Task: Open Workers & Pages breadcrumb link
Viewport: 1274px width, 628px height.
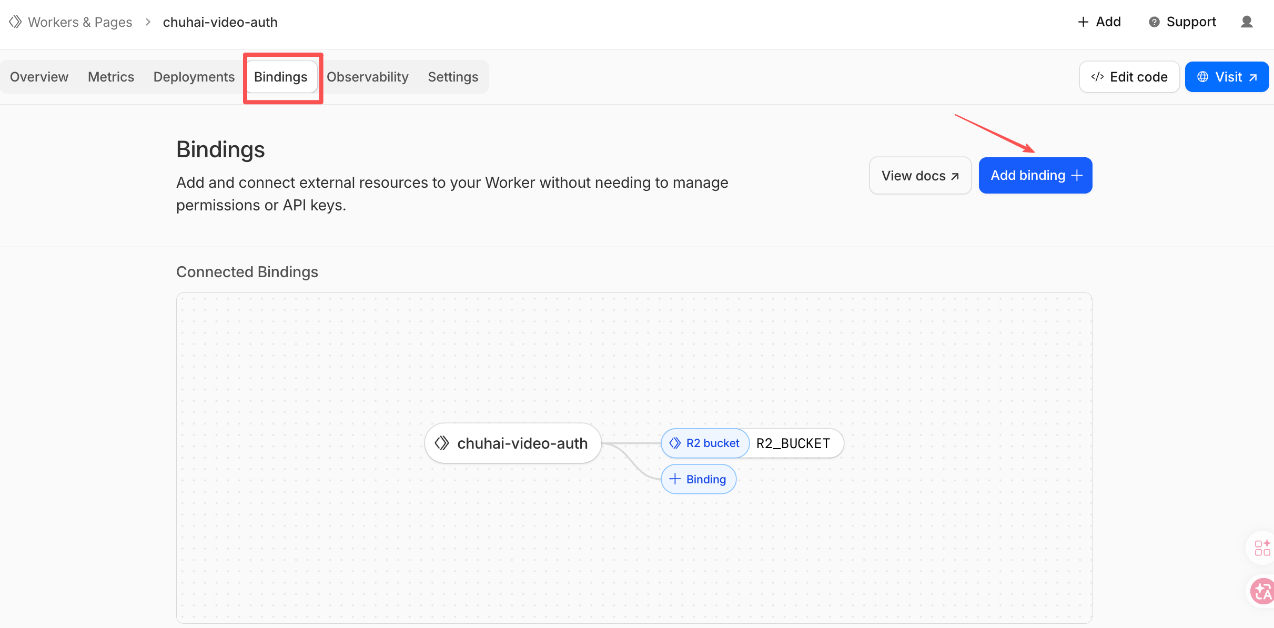Action: point(80,22)
